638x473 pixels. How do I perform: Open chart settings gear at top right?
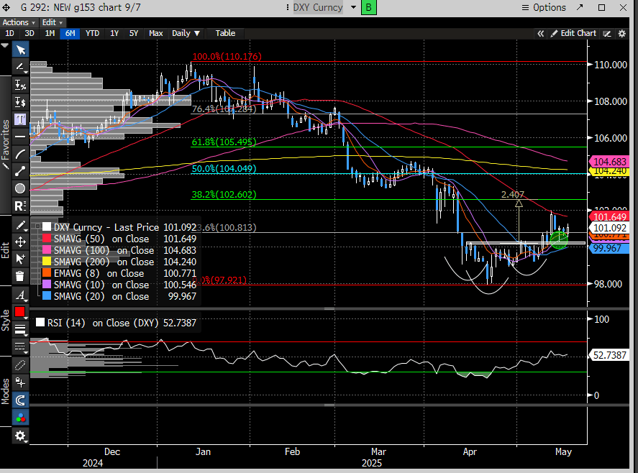point(622,34)
